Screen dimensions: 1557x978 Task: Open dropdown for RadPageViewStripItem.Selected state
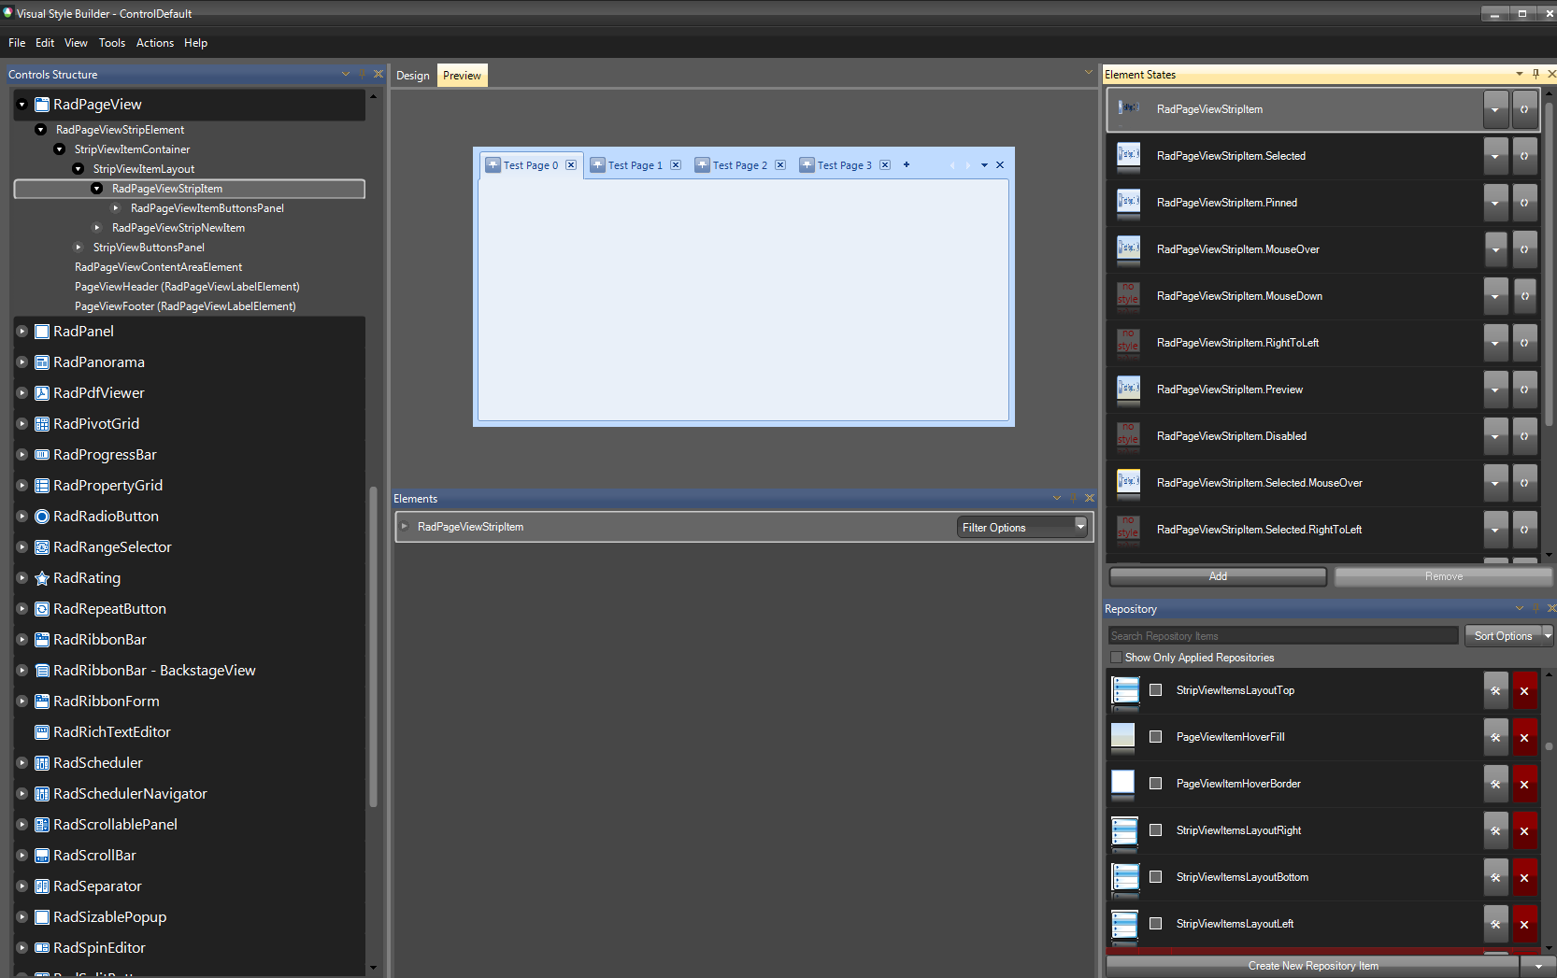pos(1495,156)
